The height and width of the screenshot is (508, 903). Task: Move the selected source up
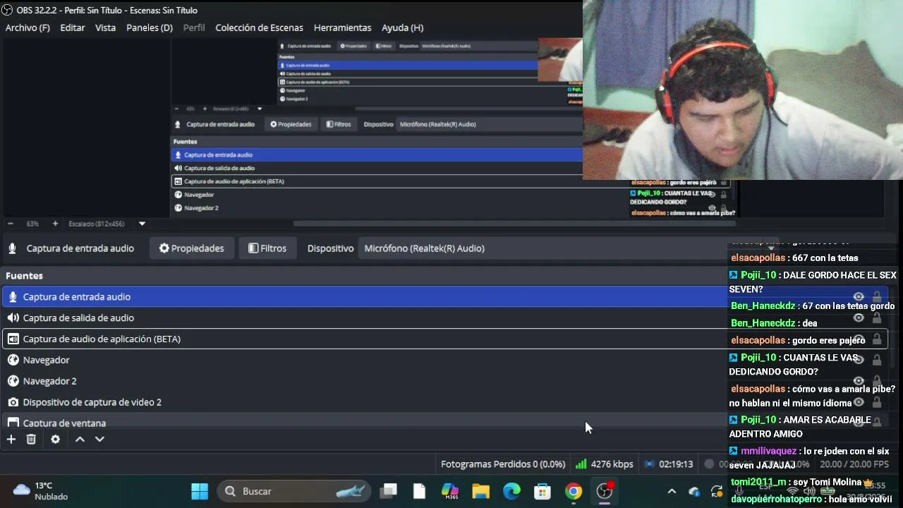pyautogui.click(x=80, y=440)
